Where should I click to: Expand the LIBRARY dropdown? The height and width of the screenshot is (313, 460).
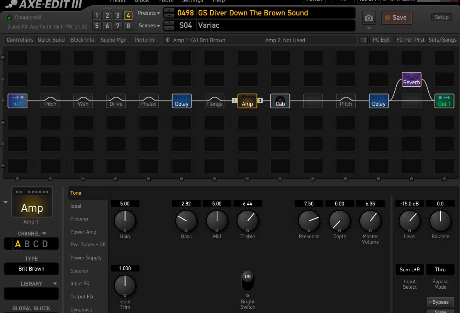click(55, 284)
